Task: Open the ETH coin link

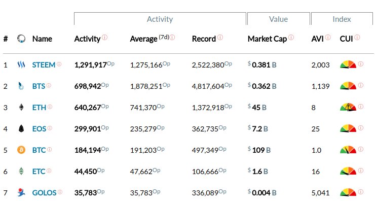Action: [x=39, y=107]
